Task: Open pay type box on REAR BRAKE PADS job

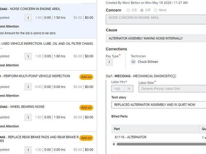Action: click(x=28, y=150)
